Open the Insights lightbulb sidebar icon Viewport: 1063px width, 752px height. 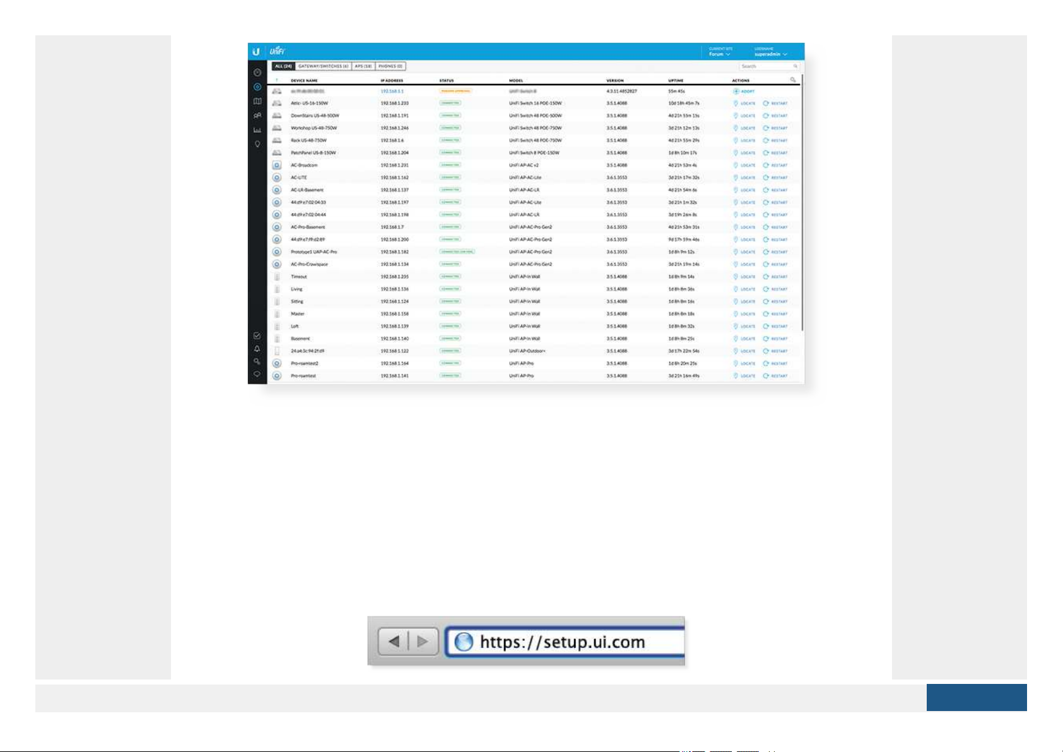click(x=257, y=144)
